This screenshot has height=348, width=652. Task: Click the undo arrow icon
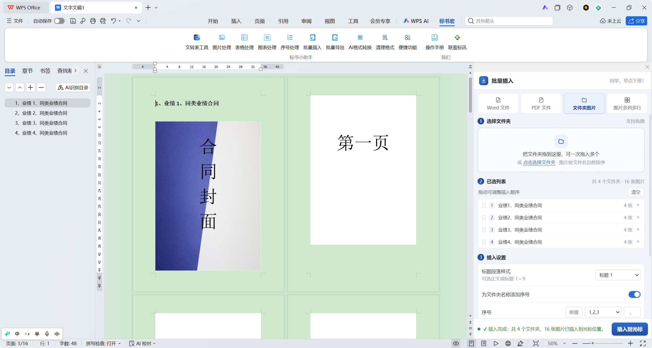pos(113,21)
